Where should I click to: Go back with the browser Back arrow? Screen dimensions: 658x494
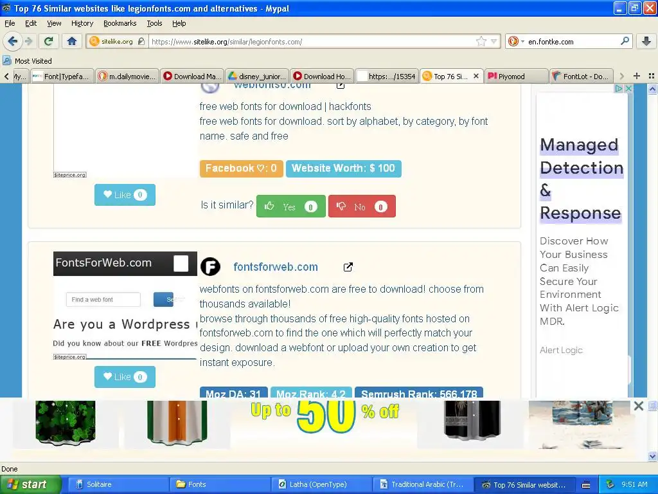[12, 41]
